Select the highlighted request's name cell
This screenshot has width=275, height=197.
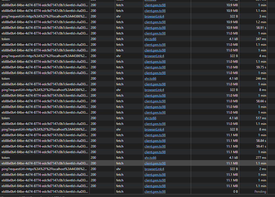pyautogui.click(x=44, y=163)
